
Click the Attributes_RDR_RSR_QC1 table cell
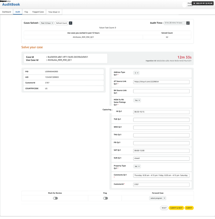[x=83, y=37]
